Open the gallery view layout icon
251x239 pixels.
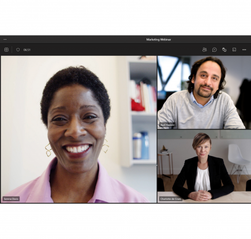point(6,50)
